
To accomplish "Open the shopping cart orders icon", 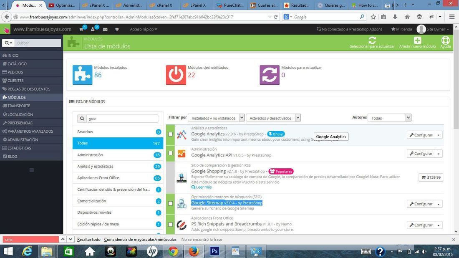I will click(81, 29).
